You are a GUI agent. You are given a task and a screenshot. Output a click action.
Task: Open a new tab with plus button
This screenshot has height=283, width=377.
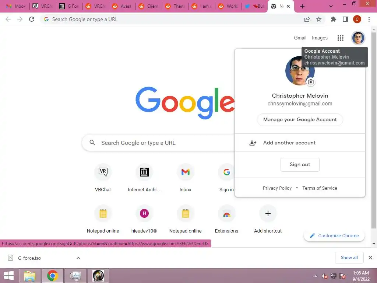click(x=302, y=6)
